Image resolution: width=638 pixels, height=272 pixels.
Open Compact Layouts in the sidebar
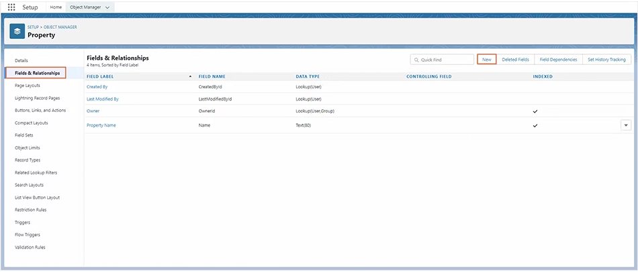click(x=32, y=123)
